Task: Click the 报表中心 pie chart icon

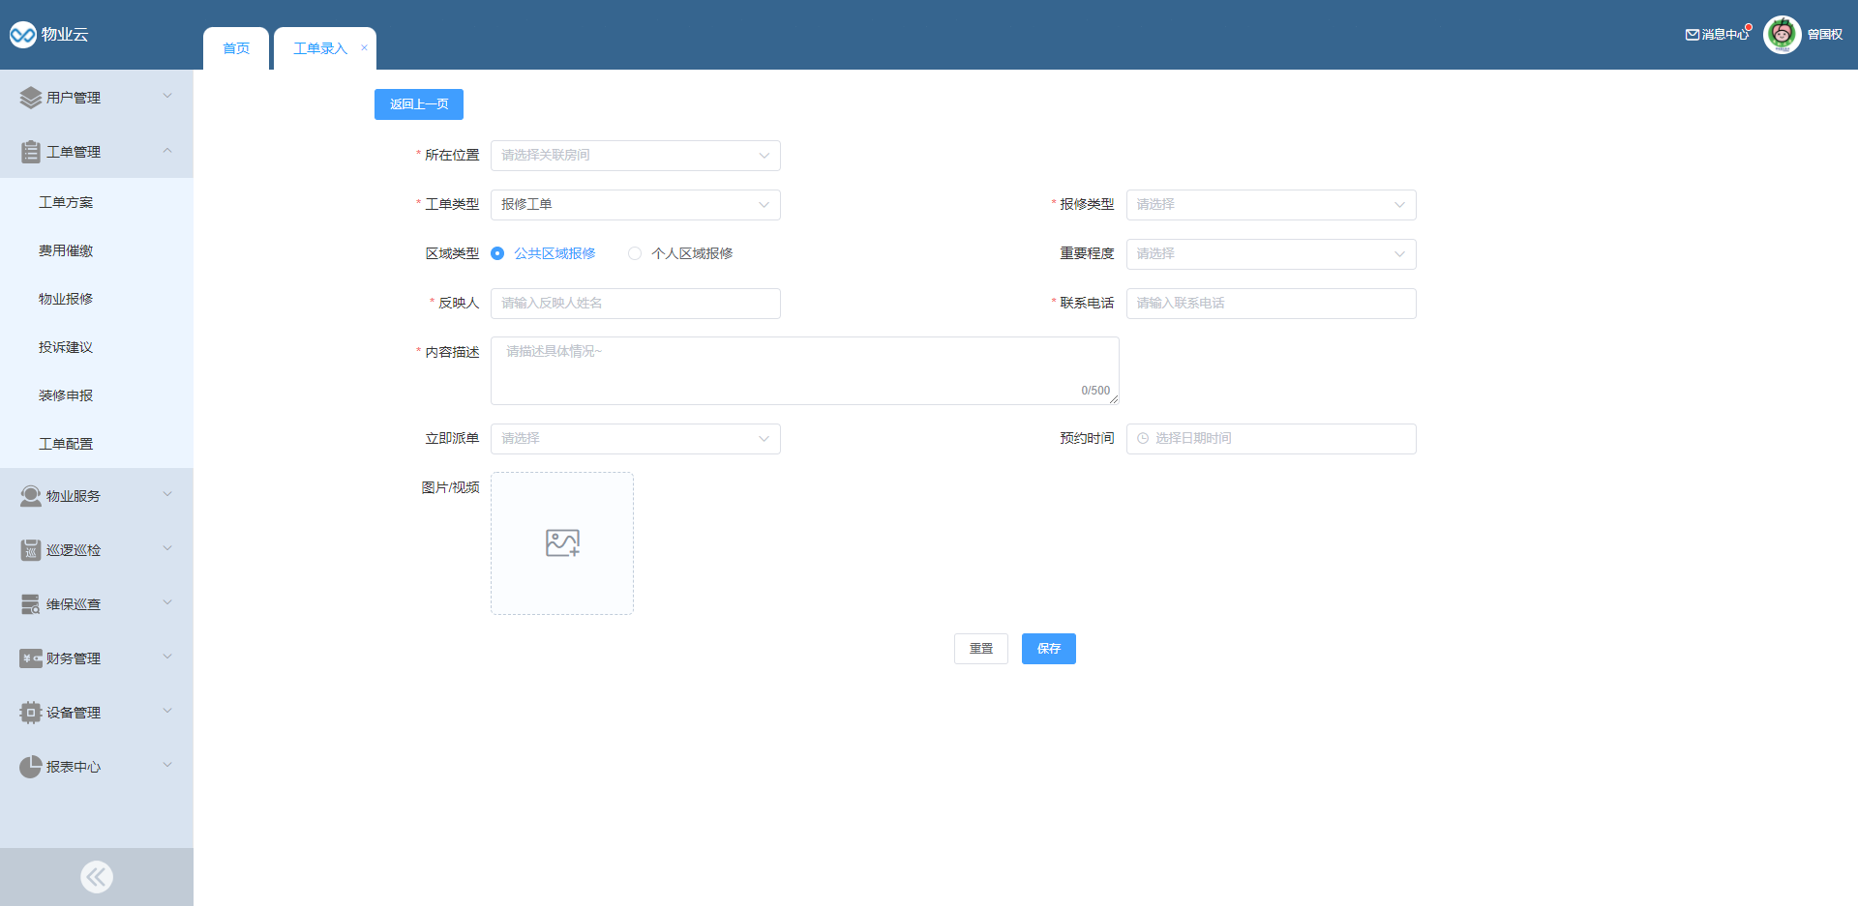Action: [31, 767]
